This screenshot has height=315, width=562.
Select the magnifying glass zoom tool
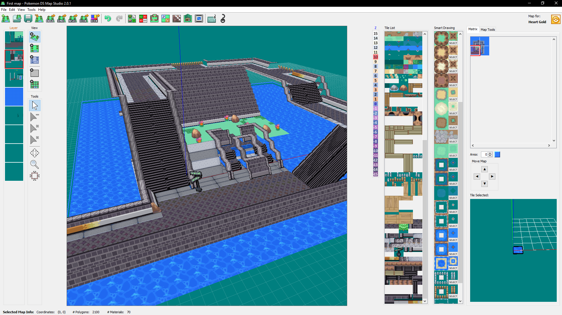[x=35, y=164]
